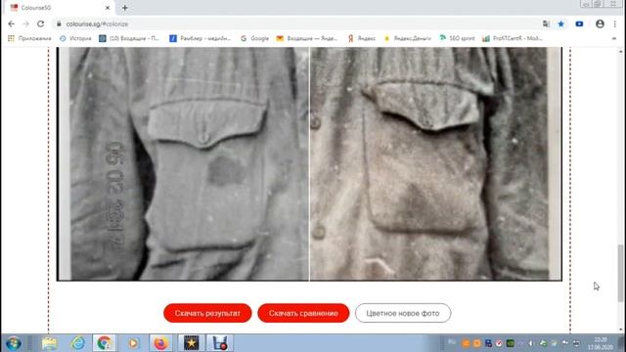Click the bookmark star icon
626x352 pixels.
560,23
